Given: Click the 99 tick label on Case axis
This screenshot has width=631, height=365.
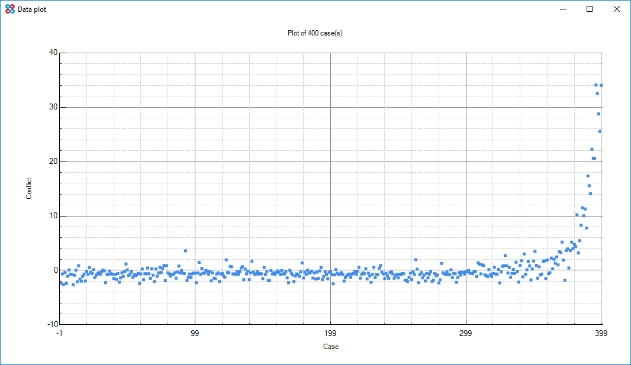Looking at the screenshot, I should coord(195,334).
